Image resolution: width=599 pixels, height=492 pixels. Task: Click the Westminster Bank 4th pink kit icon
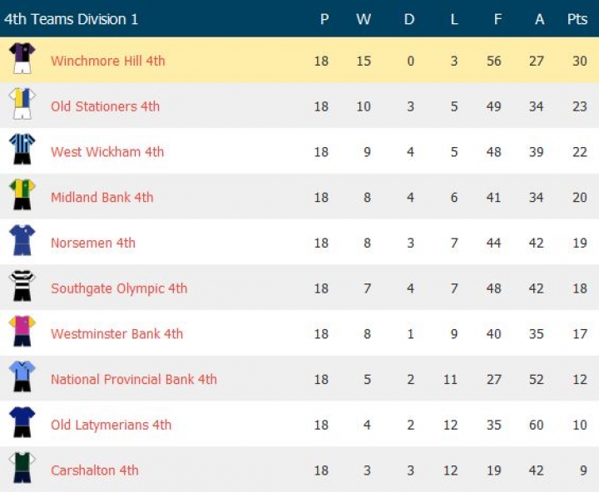[22, 332]
